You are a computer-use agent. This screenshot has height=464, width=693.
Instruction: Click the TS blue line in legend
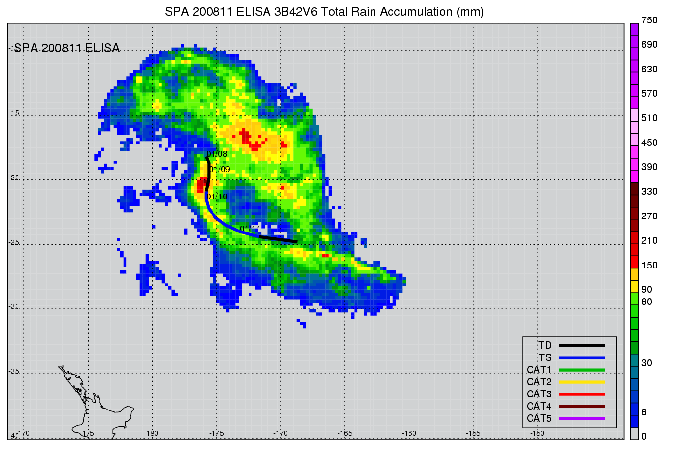click(582, 358)
